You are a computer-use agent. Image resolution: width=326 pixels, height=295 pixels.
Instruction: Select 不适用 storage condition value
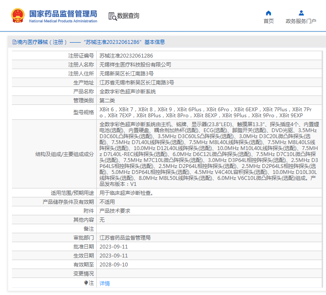(107, 202)
